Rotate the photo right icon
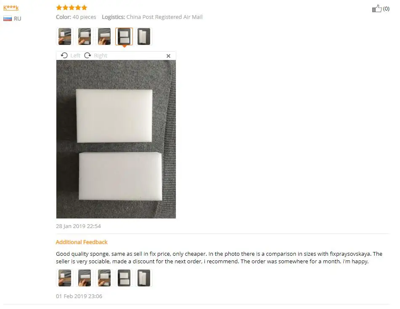The height and width of the screenshot is (309, 400). click(87, 55)
